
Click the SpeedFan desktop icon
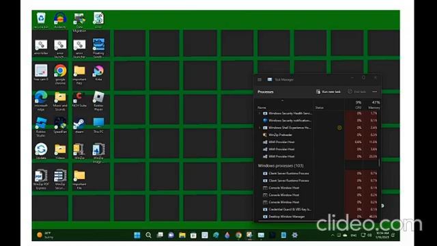(x=60, y=125)
